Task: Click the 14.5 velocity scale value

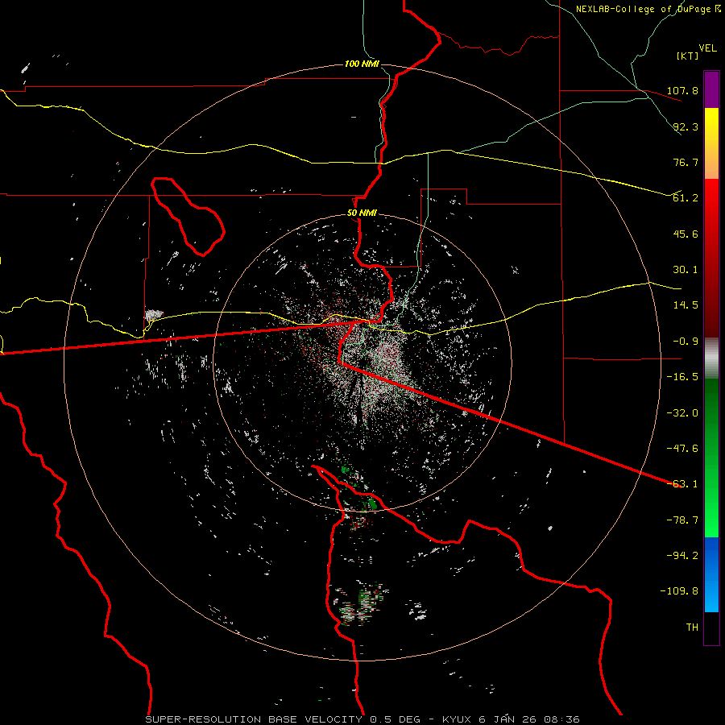Action: [x=686, y=305]
